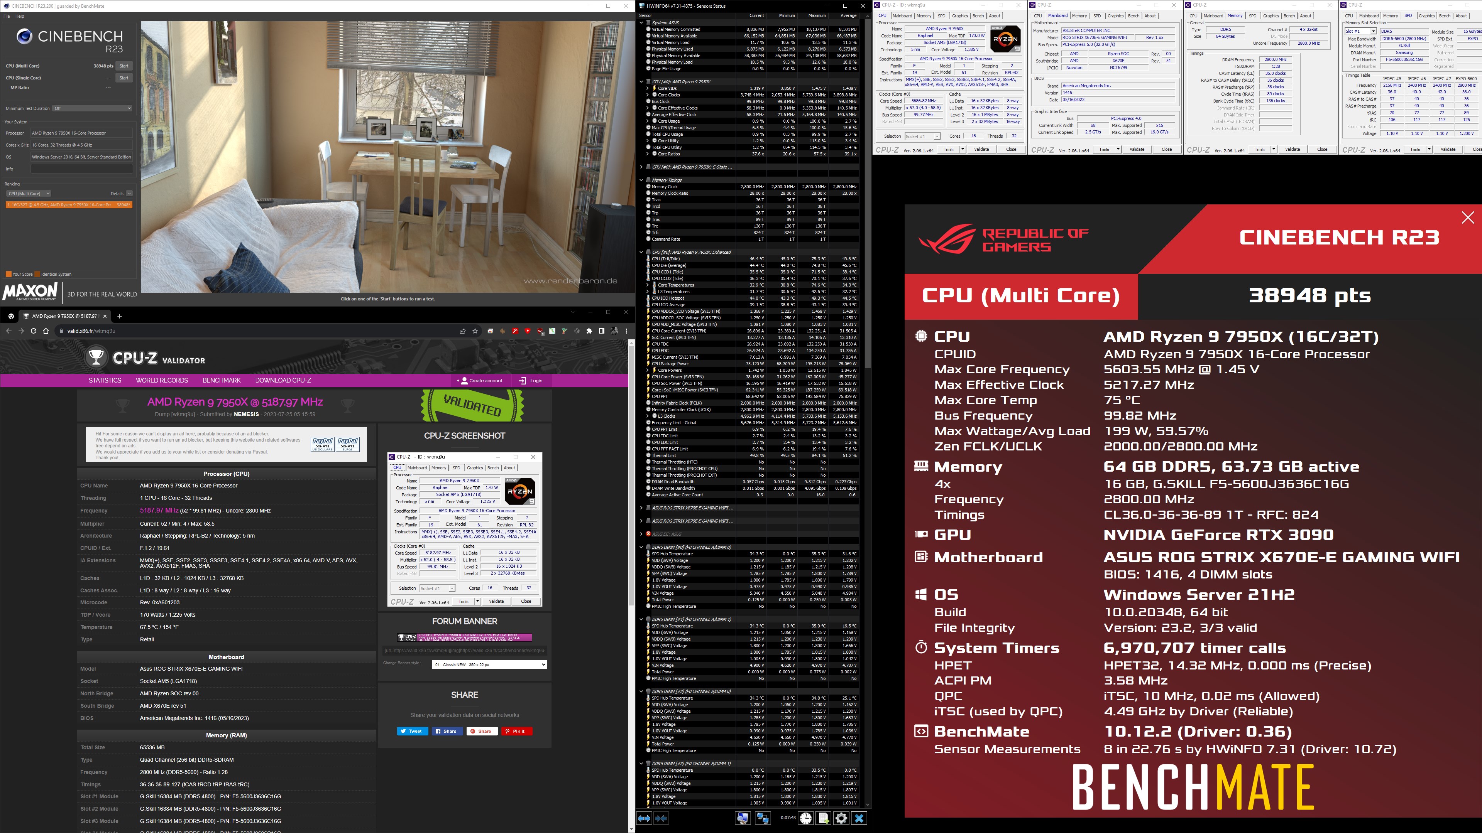Open Cinebench File menu
The width and height of the screenshot is (1482, 833).
click(x=7, y=16)
